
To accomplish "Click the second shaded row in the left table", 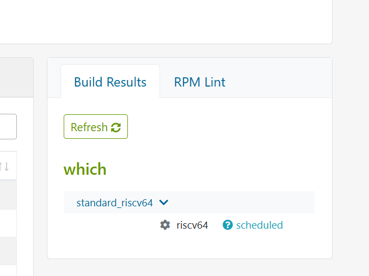I will click(x=8, y=250).
